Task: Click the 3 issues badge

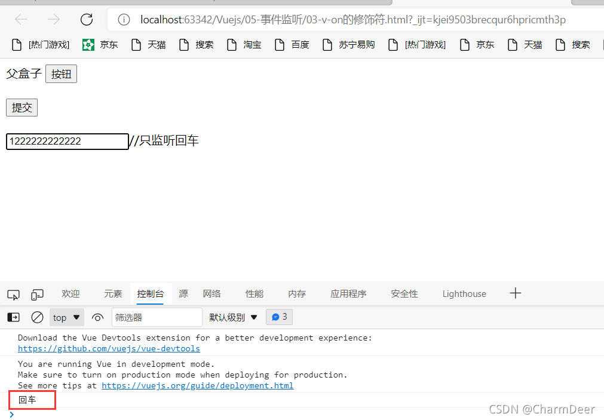Action: (x=279, y=317)
